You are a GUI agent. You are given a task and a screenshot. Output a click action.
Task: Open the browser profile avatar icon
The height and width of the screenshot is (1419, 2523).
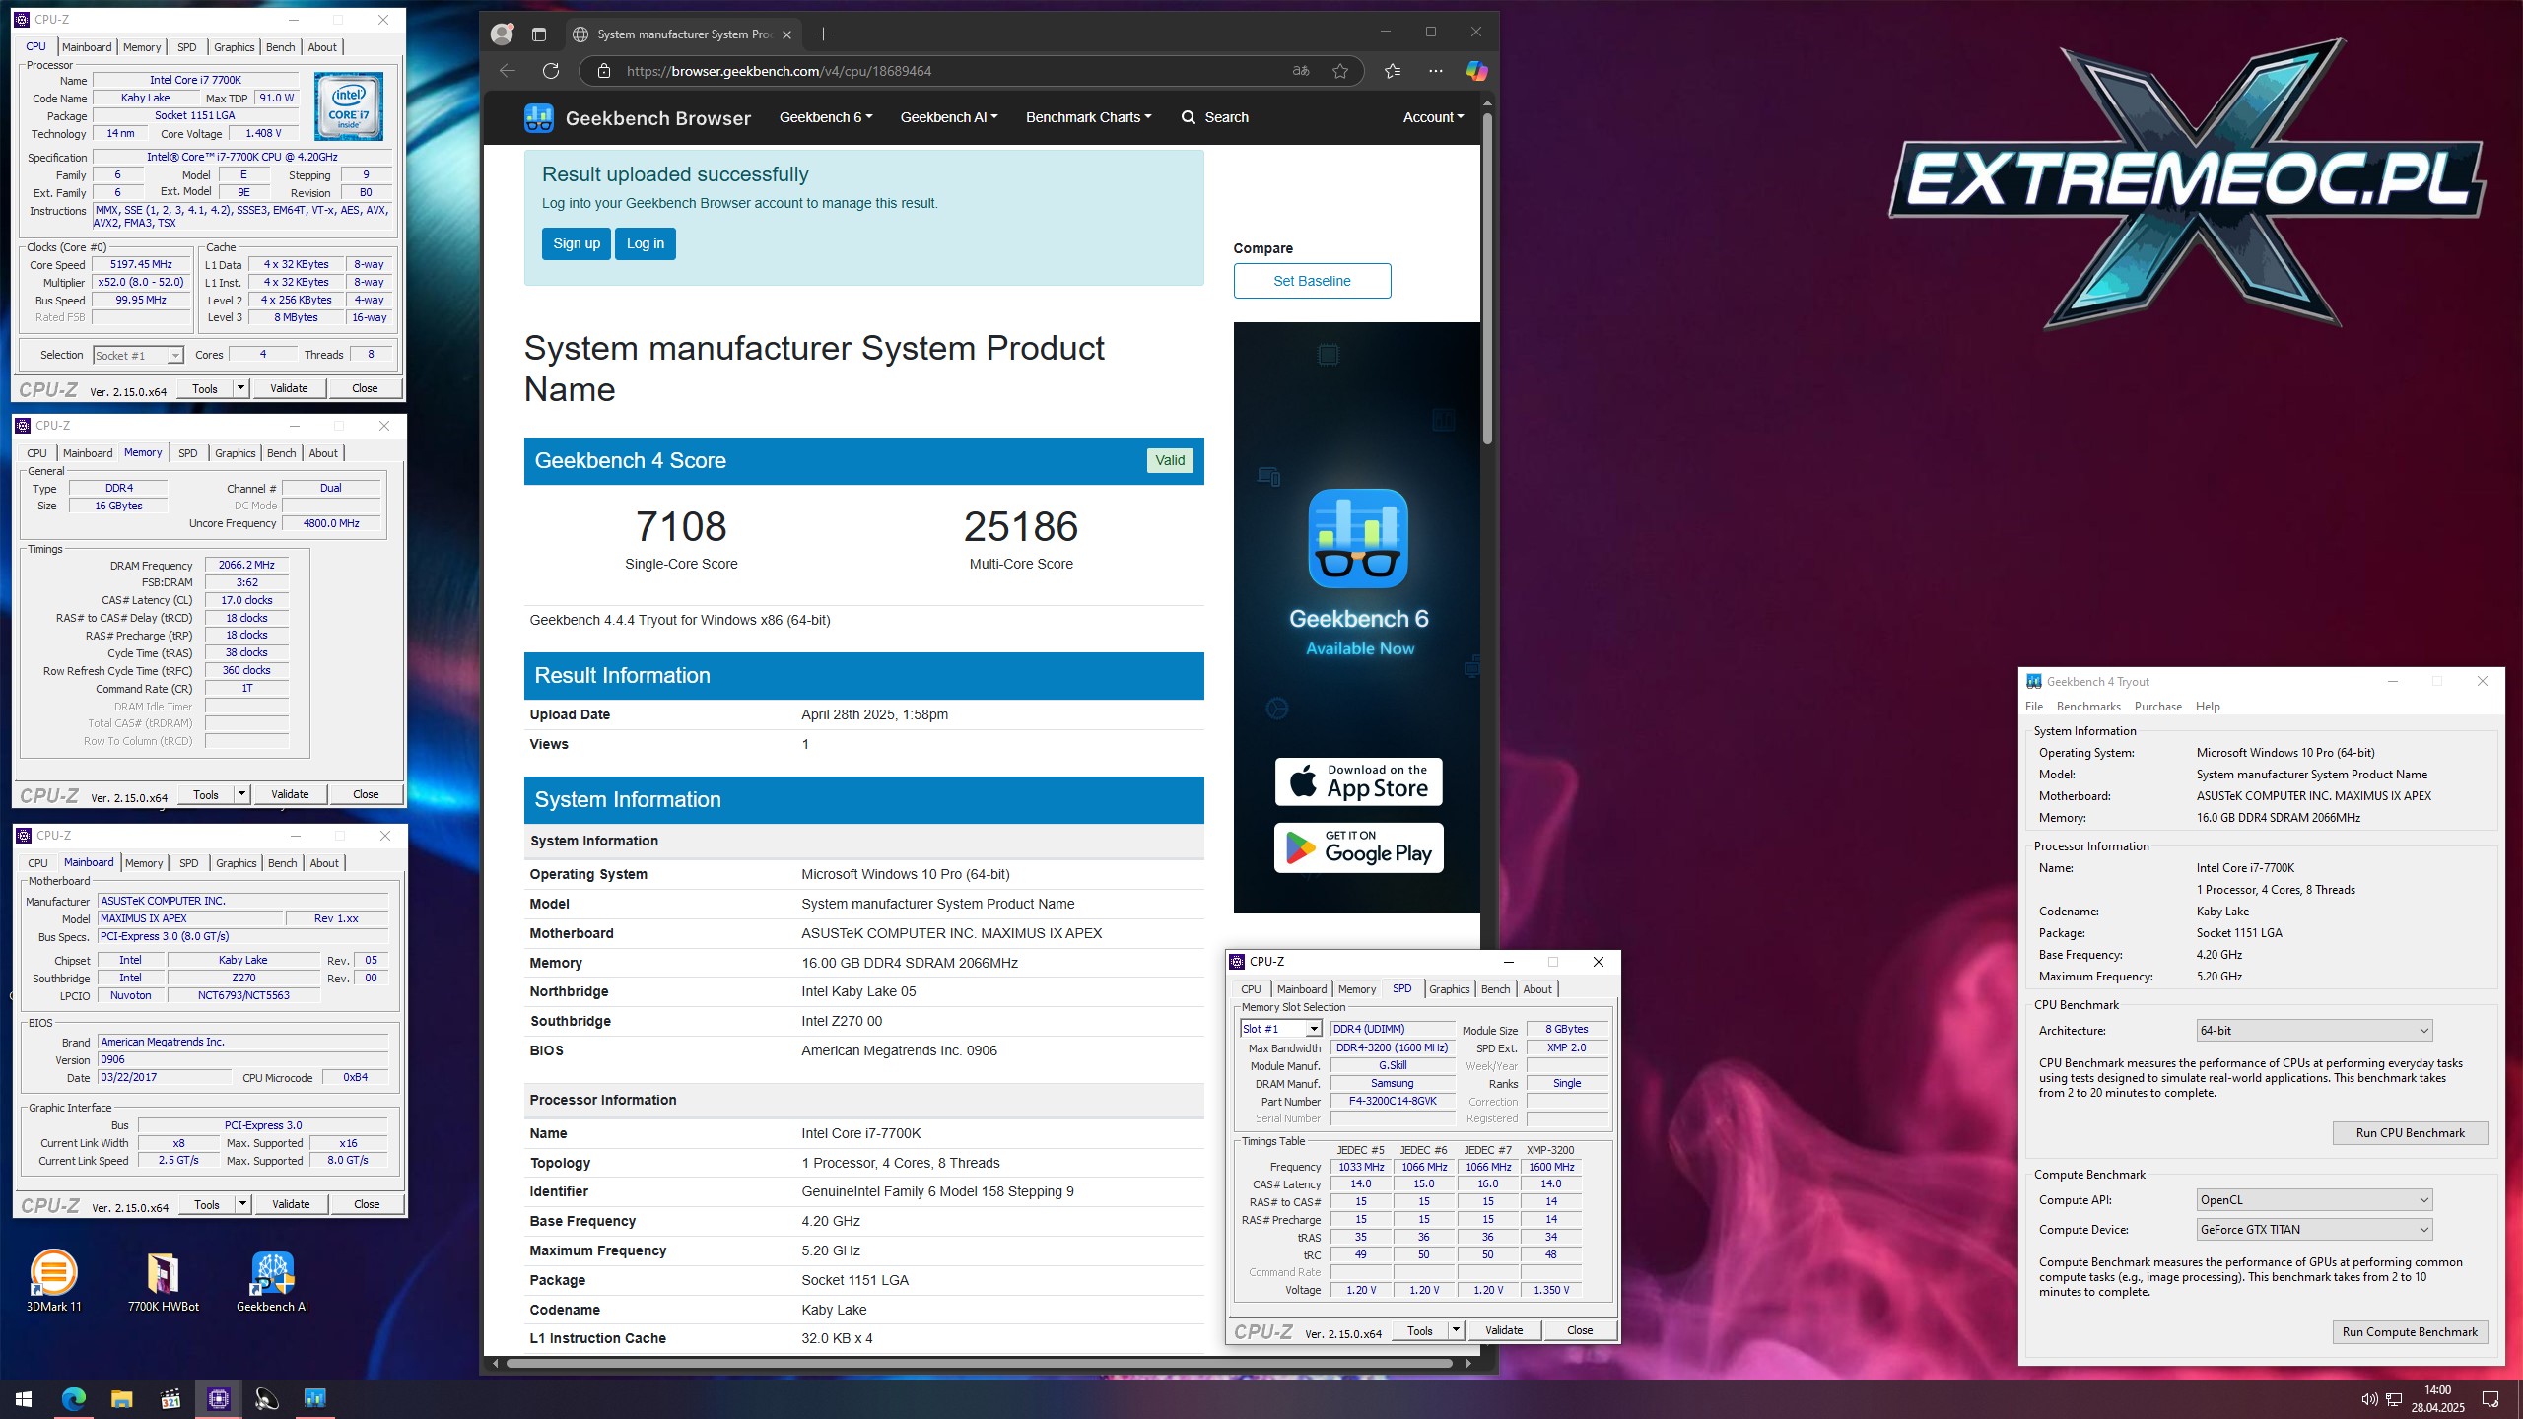click(502, 34)
